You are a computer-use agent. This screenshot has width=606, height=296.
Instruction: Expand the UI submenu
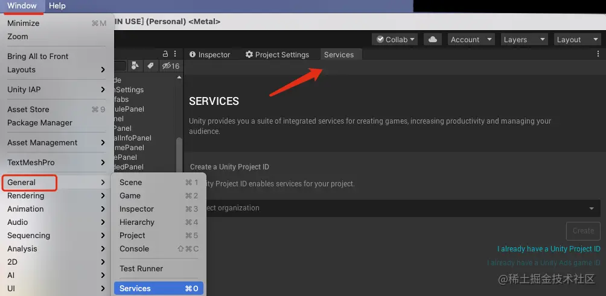[57, 288]
